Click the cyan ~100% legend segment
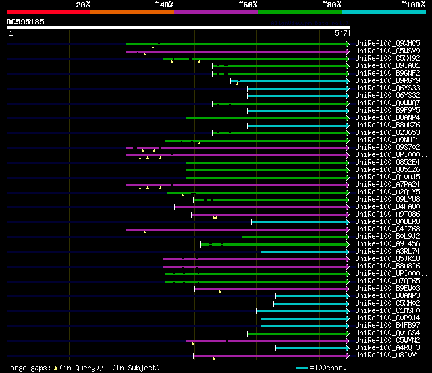Image resolution: width=432 pixels, height=373 pixels. [384, 12]
